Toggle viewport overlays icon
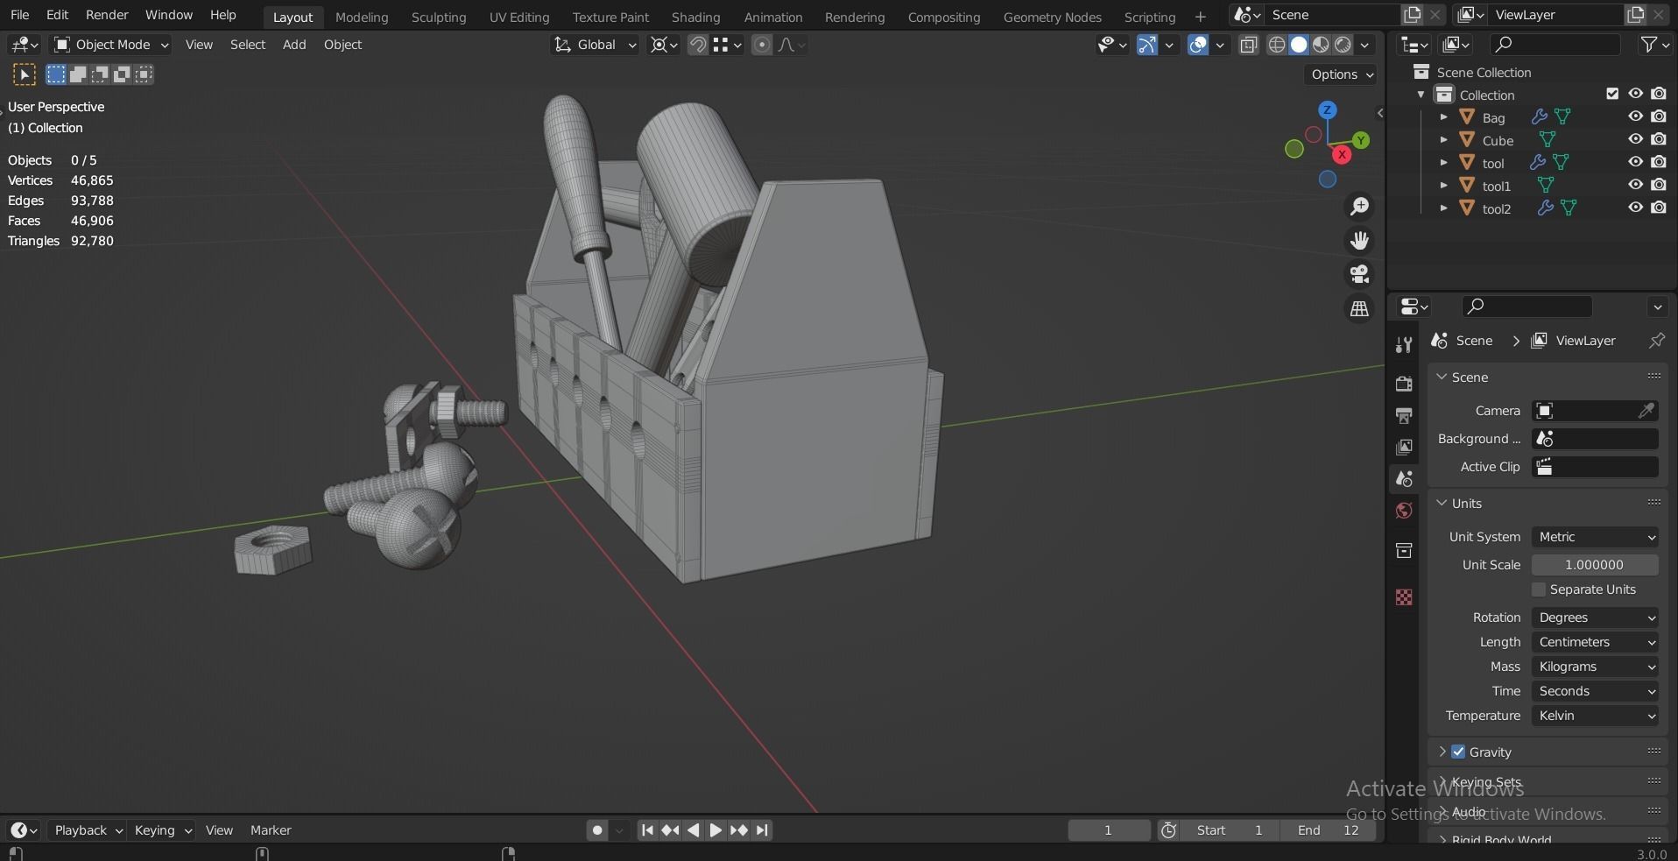Image resolution: width=1678 pixels, height=861 pixels. [x=1198, y=45]
